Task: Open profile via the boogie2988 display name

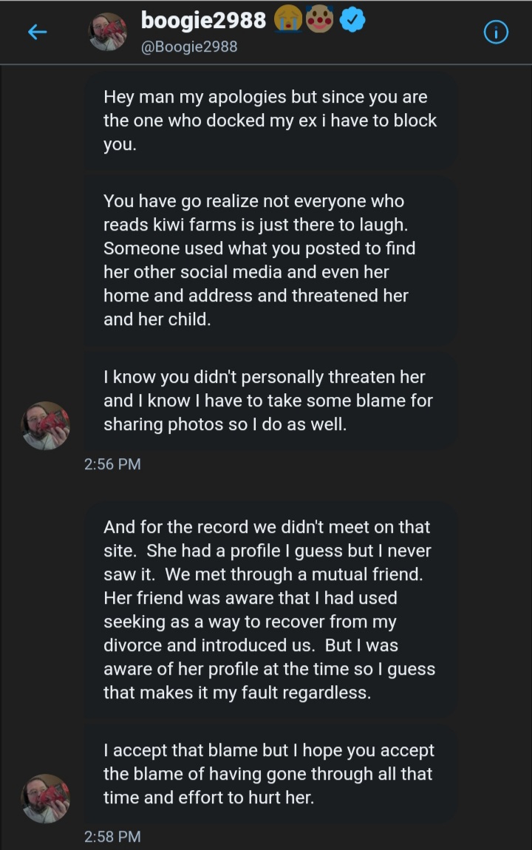Action: point(203,20)
